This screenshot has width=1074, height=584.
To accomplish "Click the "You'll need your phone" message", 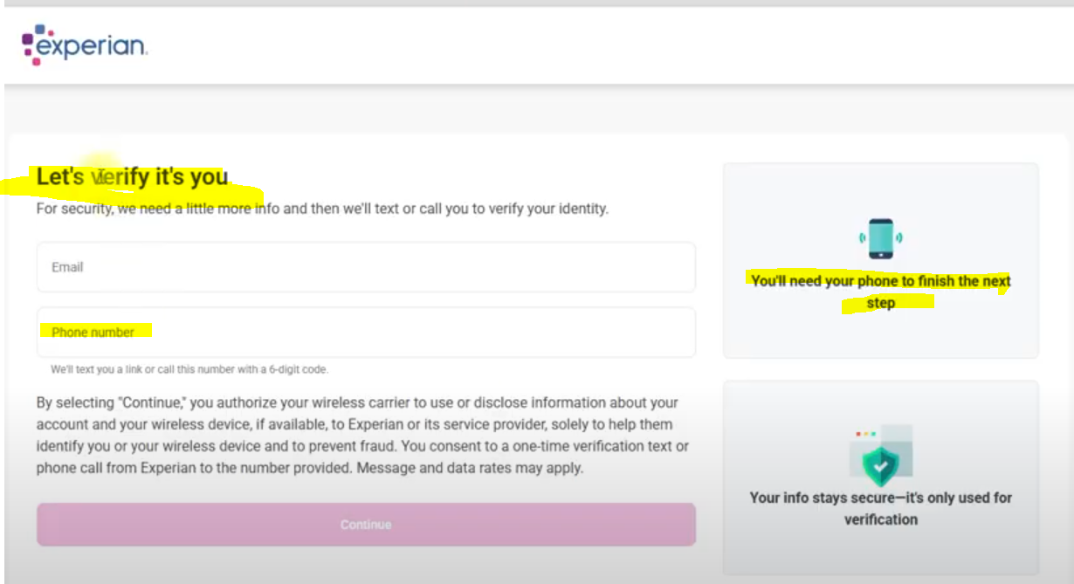I will click(x=881, y=292).
